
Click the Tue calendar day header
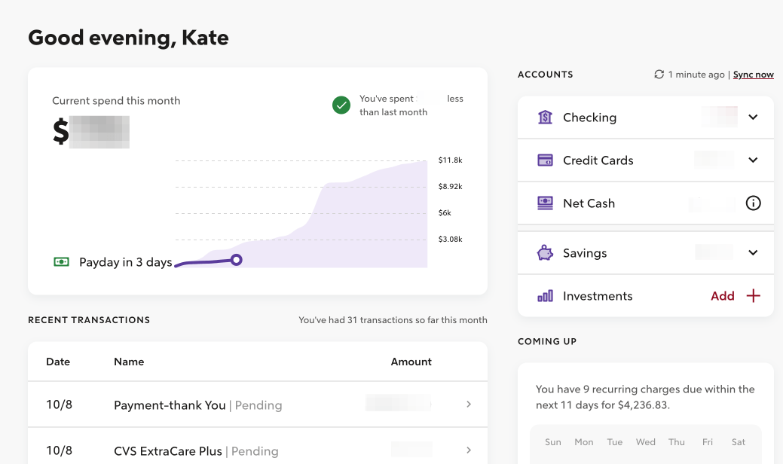coord(615,442)
